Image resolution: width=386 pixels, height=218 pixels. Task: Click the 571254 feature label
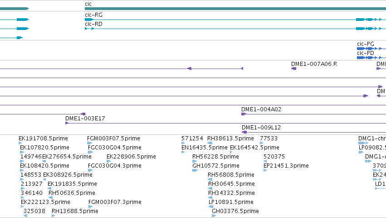tap(192, 139)
